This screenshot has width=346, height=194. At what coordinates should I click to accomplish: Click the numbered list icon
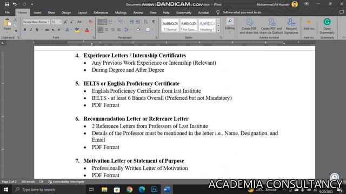111,22
